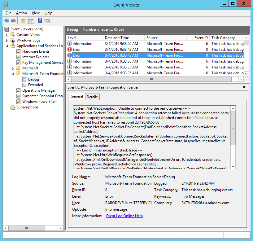
Task: Click the Log Name value Microsoft-Team Foundation Server/Debug
Action: pyautogui.click(x=140, y=177)
